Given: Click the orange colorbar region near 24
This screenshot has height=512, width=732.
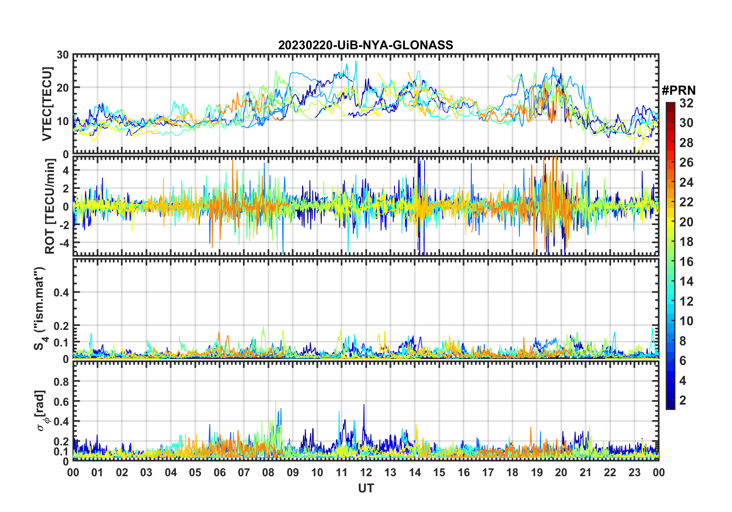Looking at the screenshot, I should tap(670, 182).
